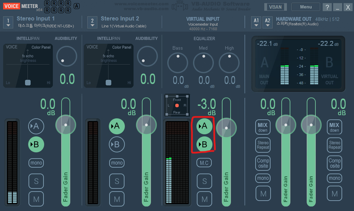Click the small A icon beside R icons

(x=77, y=6)
